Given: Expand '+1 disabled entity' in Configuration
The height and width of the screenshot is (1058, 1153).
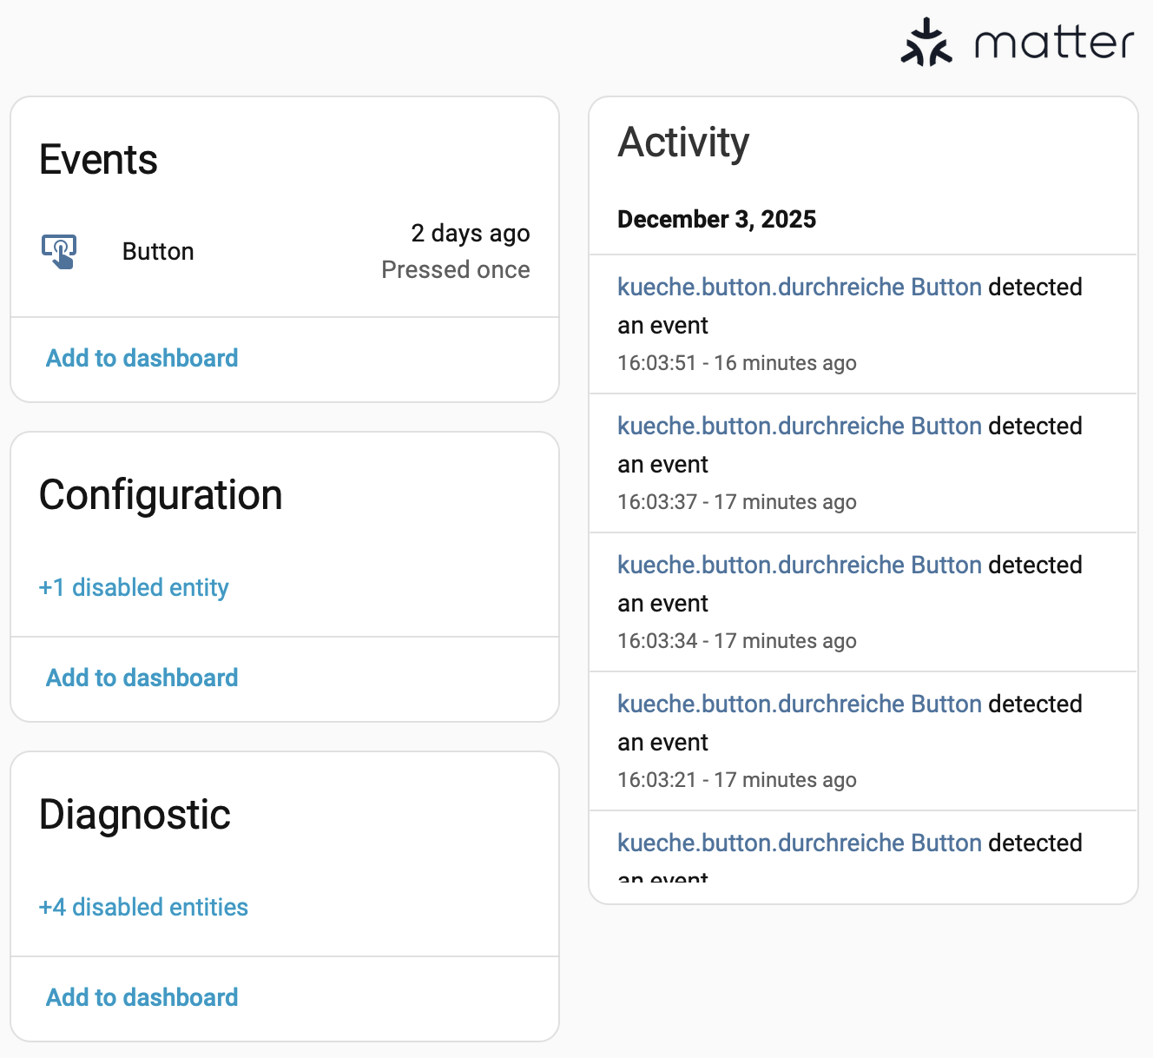Looking at the screenshot, I should click(x=134, y=588).
